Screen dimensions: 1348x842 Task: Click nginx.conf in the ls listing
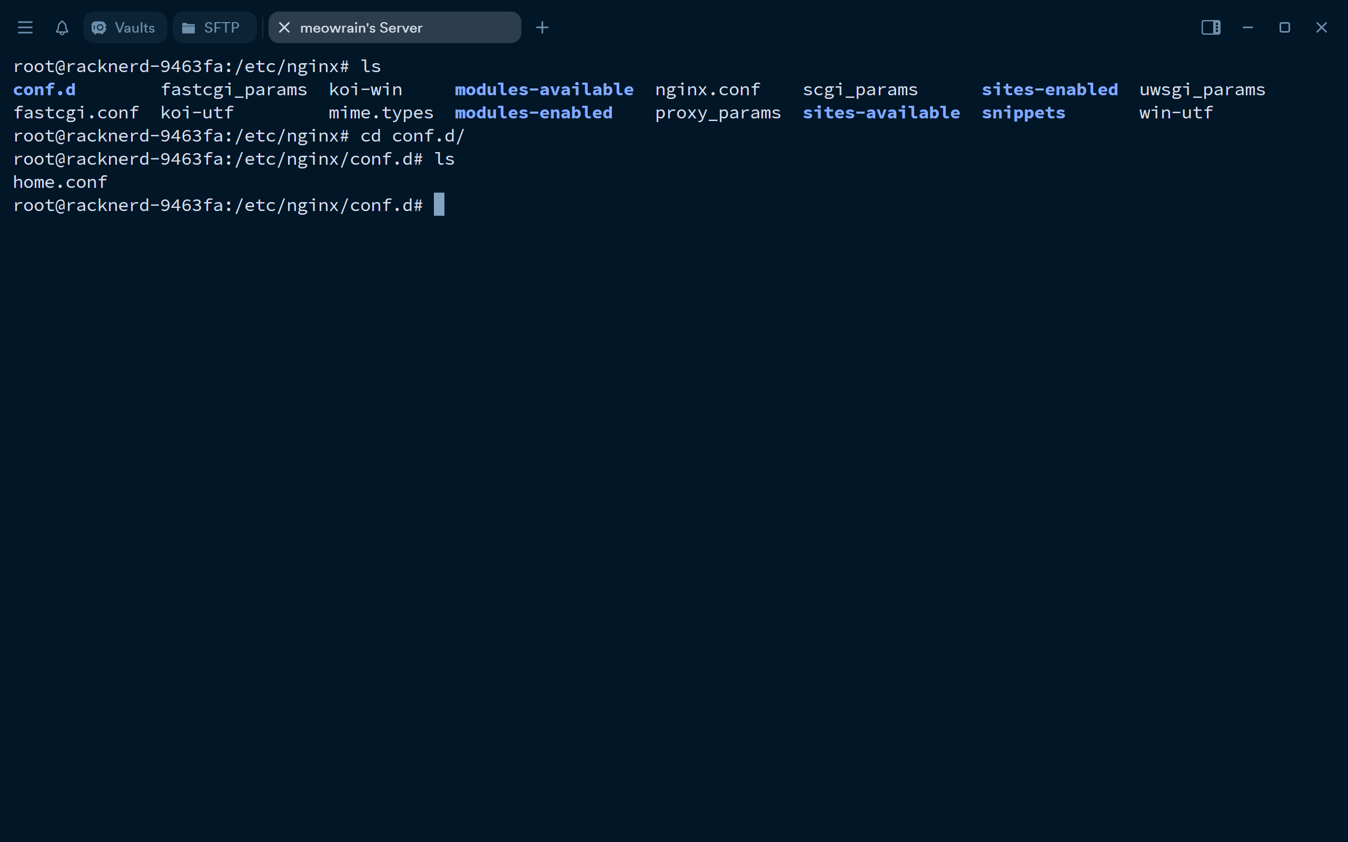pyautogui.click(x=707, y=89)
